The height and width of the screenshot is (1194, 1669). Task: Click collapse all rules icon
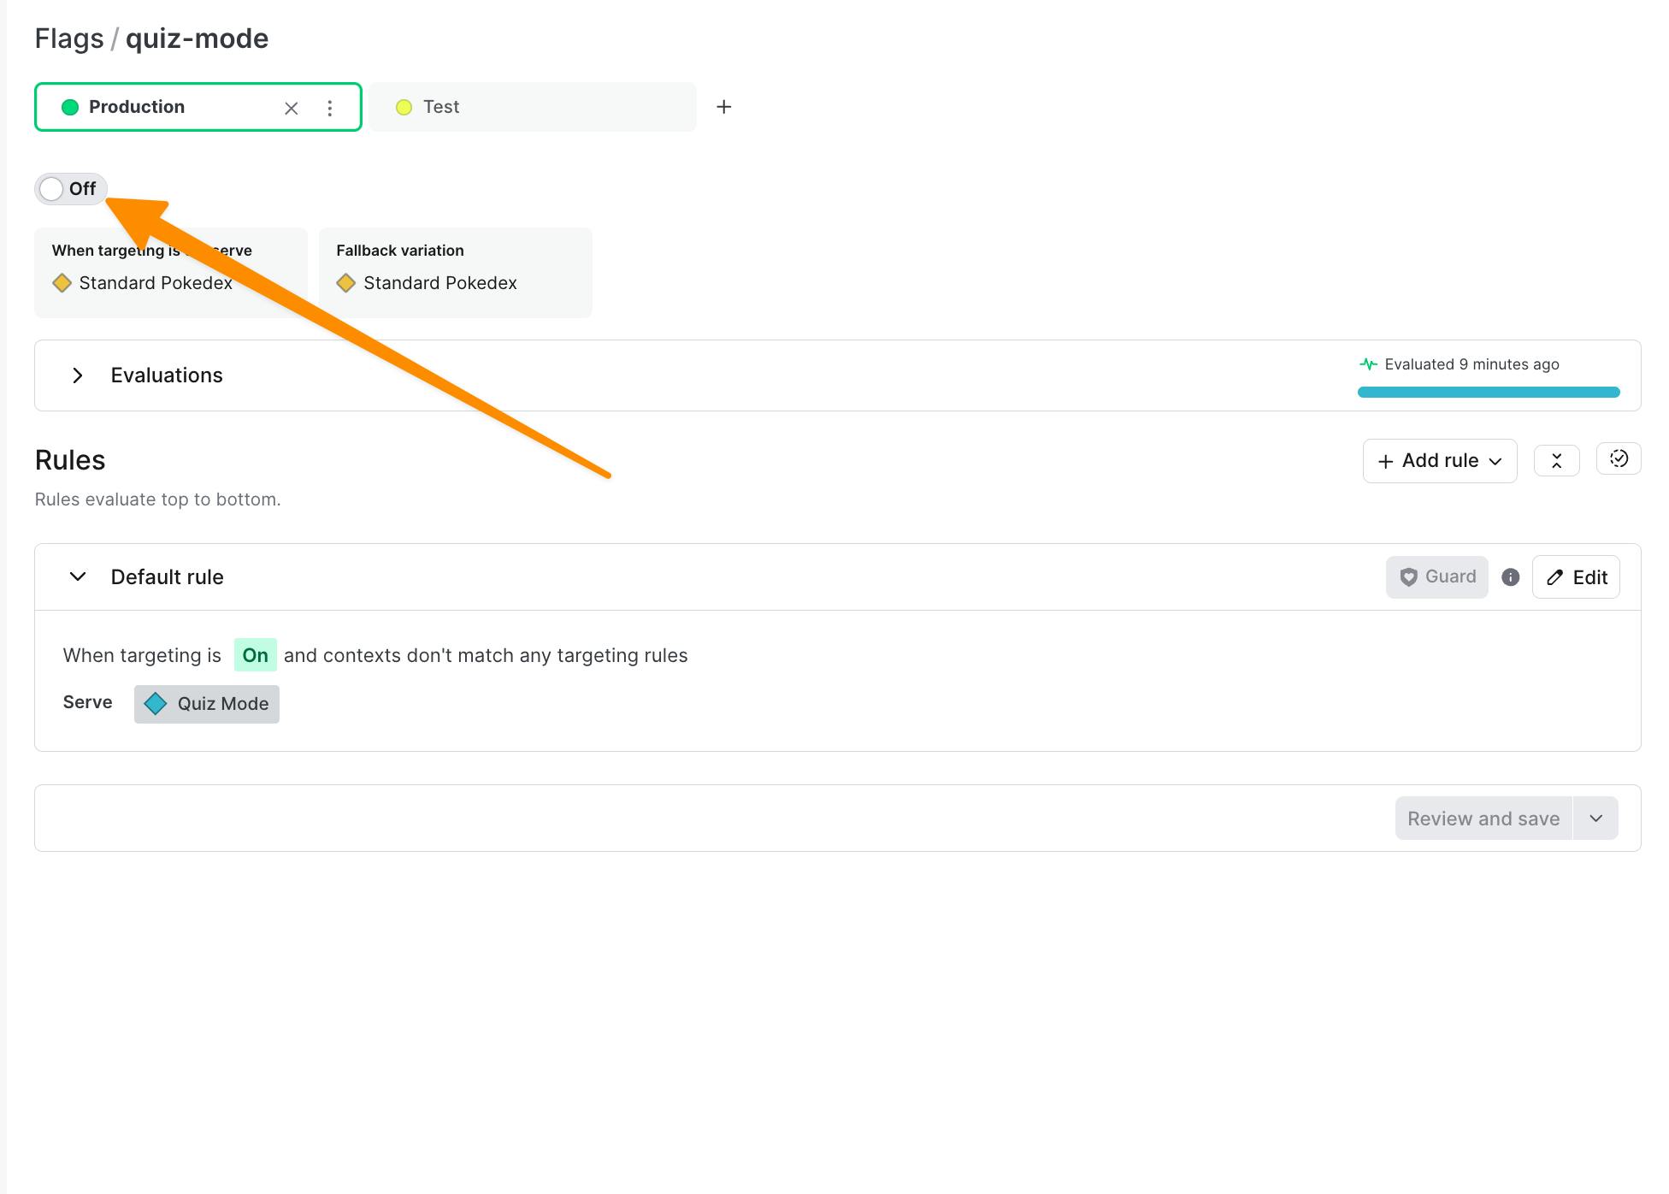1556,461
